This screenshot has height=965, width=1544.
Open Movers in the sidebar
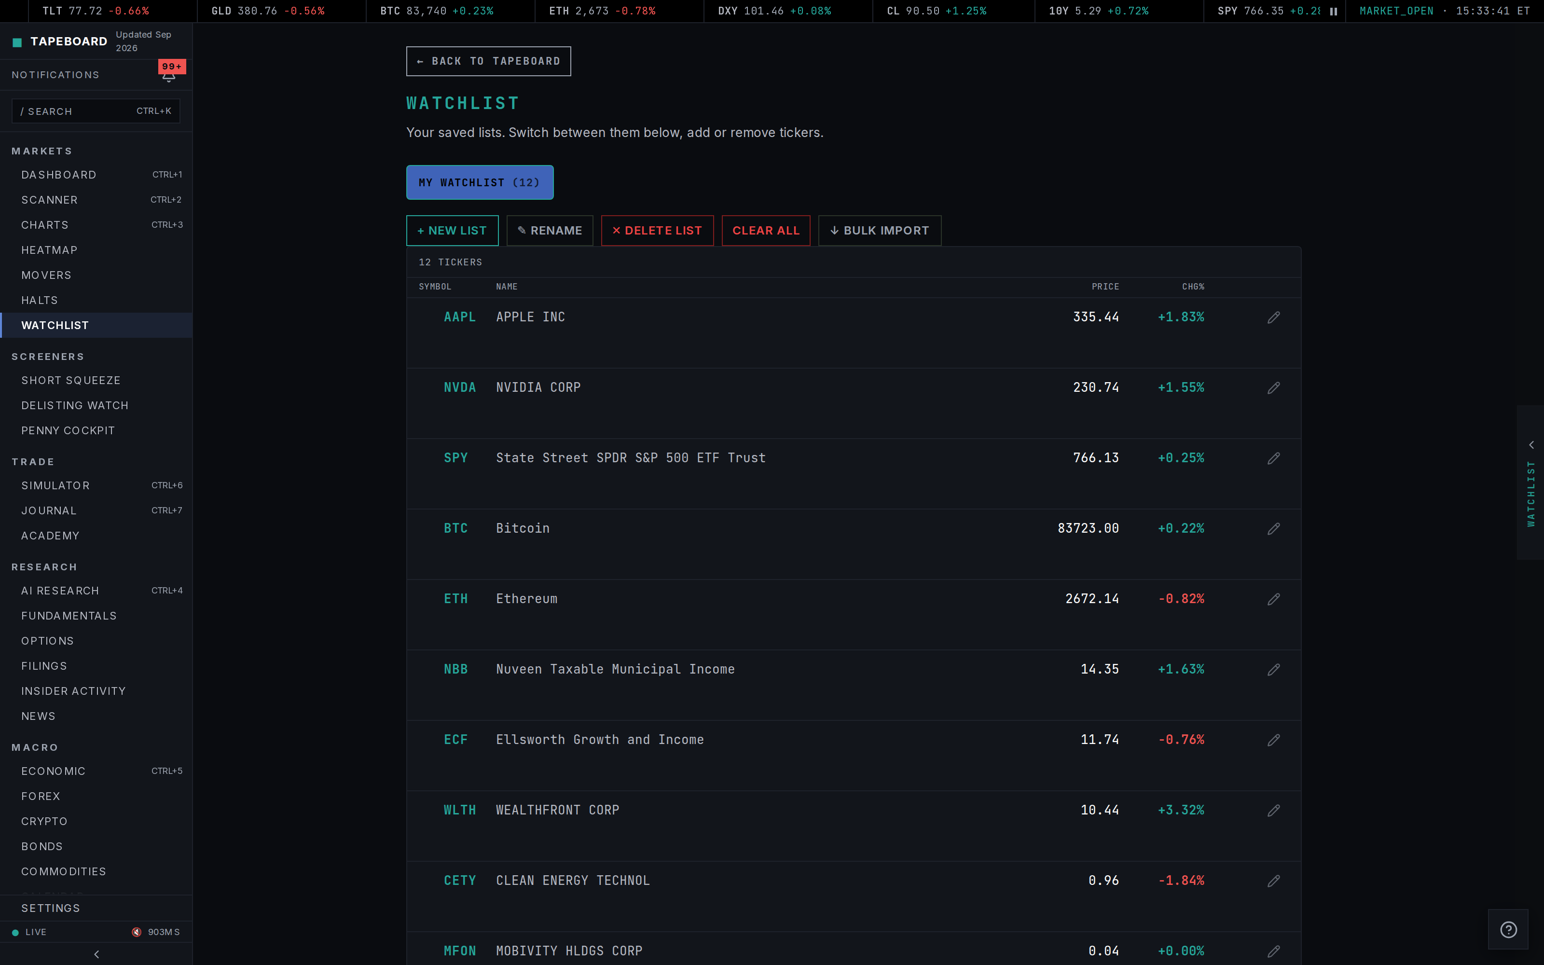coord(96,275)
